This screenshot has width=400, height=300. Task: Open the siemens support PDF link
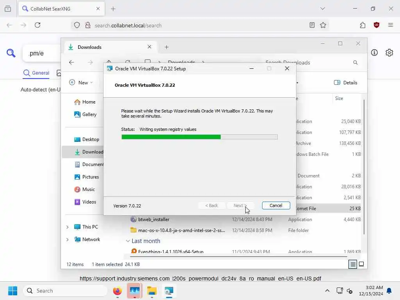(200, 279)
